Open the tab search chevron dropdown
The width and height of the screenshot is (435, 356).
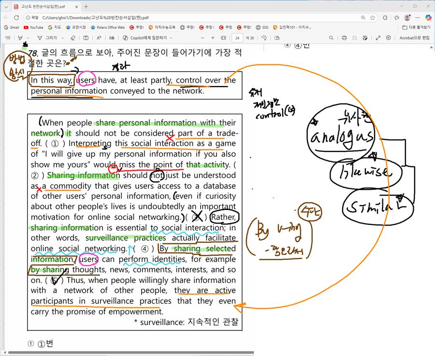point(6,7)
